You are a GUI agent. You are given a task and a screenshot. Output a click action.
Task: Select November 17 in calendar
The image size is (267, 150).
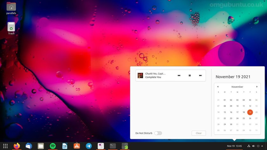(x=237, y=112)
